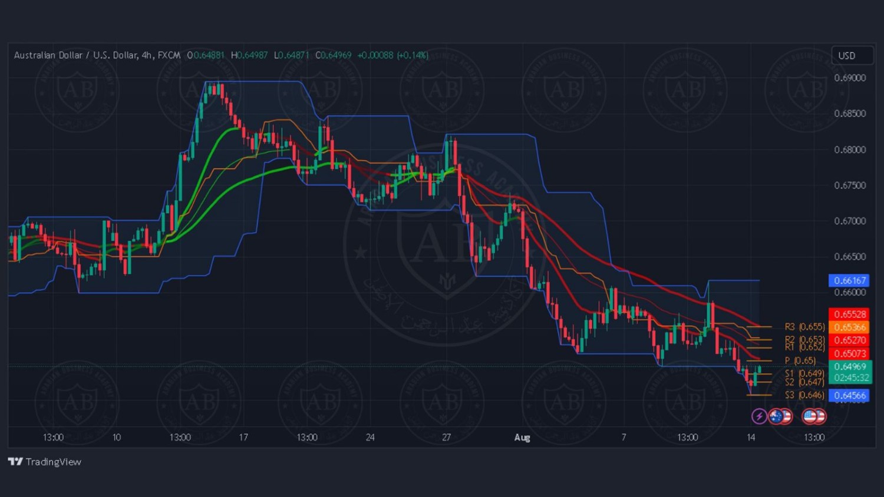This screenshot has height=497, width=884.
Task: Open the USD currency dropdown
Action: click(851, 55)
